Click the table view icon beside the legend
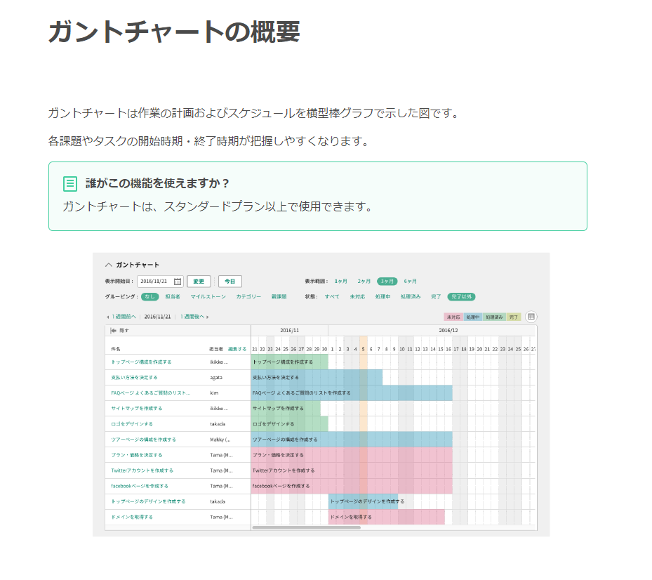The image size is (652, 580). pyautogui.click(x=531, y=317)
